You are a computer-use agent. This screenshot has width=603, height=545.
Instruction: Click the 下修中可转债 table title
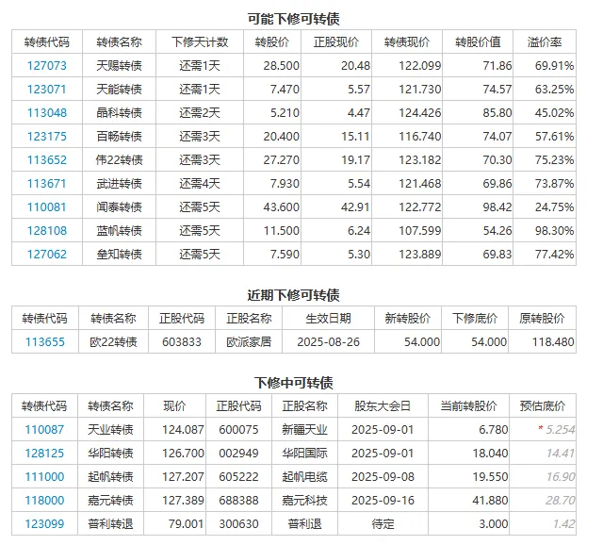point(293,383)
